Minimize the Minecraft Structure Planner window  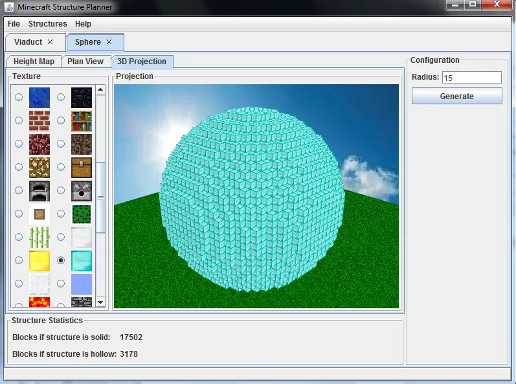[455, 5]
